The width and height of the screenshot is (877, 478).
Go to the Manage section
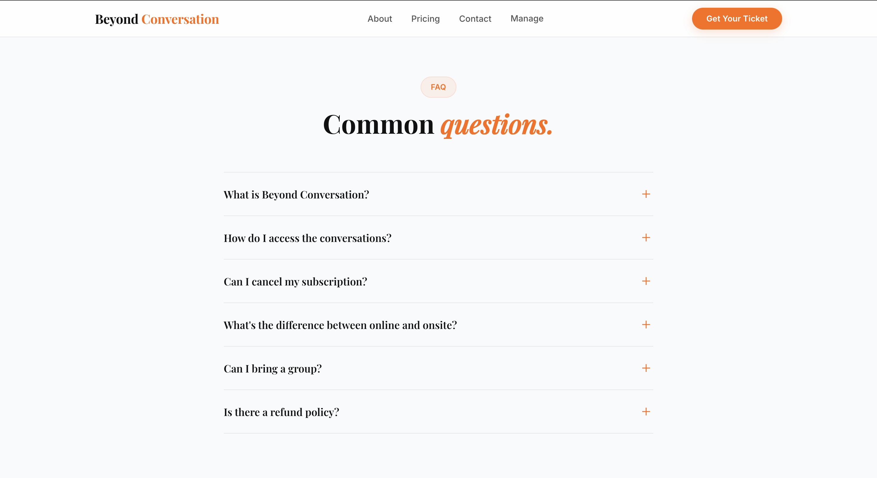[x=526, y=19]
